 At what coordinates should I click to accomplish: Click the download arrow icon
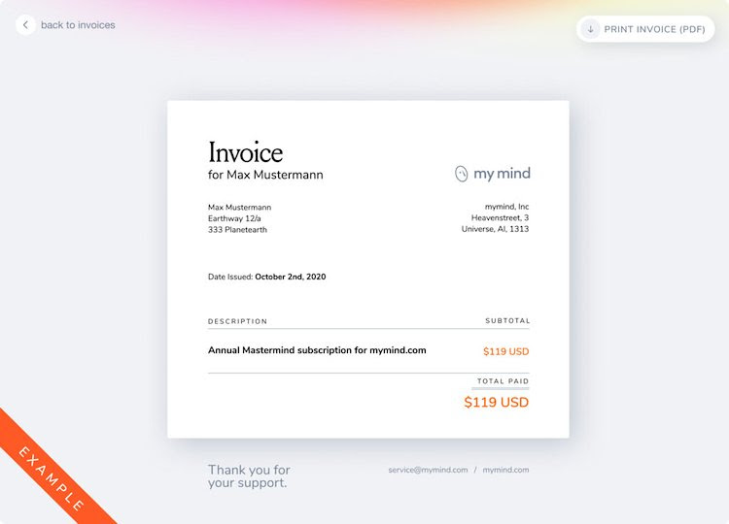pos(590,29)
